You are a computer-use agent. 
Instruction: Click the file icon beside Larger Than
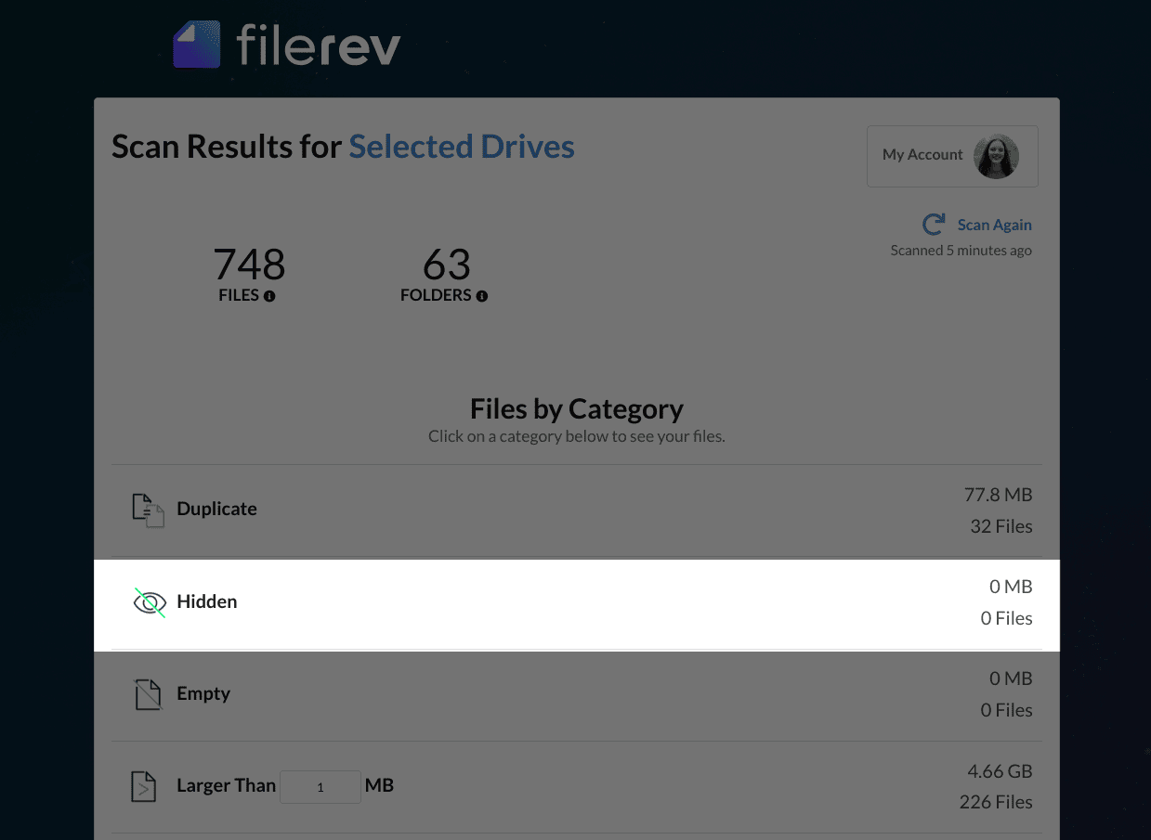[x=144, y=785]
